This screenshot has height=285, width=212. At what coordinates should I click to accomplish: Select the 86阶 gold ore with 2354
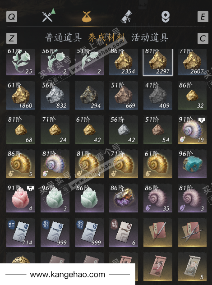tap(124, 62)
